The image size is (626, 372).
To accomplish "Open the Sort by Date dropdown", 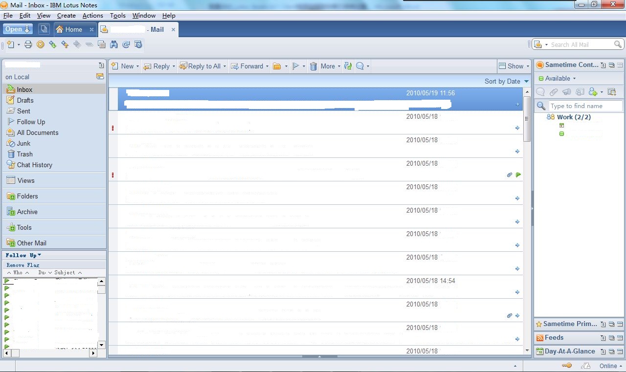I will [x=507, y=81].
